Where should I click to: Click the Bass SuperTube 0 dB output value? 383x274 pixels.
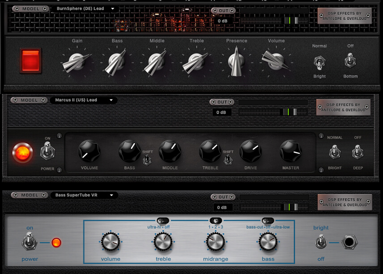222,208
